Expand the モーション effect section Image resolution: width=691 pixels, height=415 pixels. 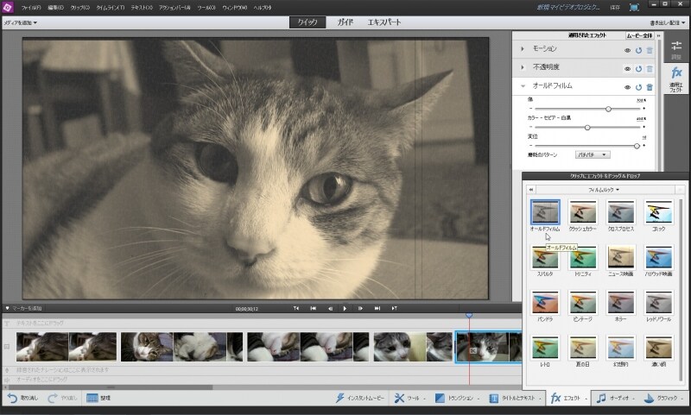pyautogui.click(x=523, y=50)
